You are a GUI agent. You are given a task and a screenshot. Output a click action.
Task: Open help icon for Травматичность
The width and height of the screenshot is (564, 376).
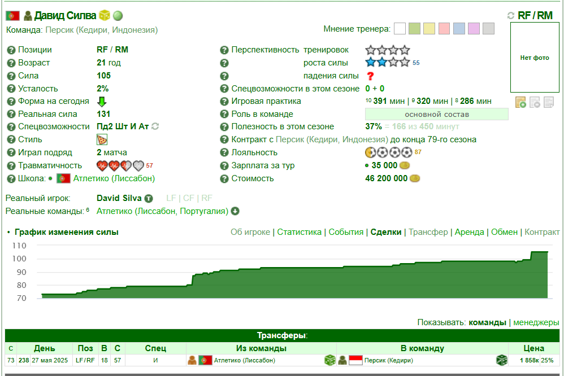[11, 166]
